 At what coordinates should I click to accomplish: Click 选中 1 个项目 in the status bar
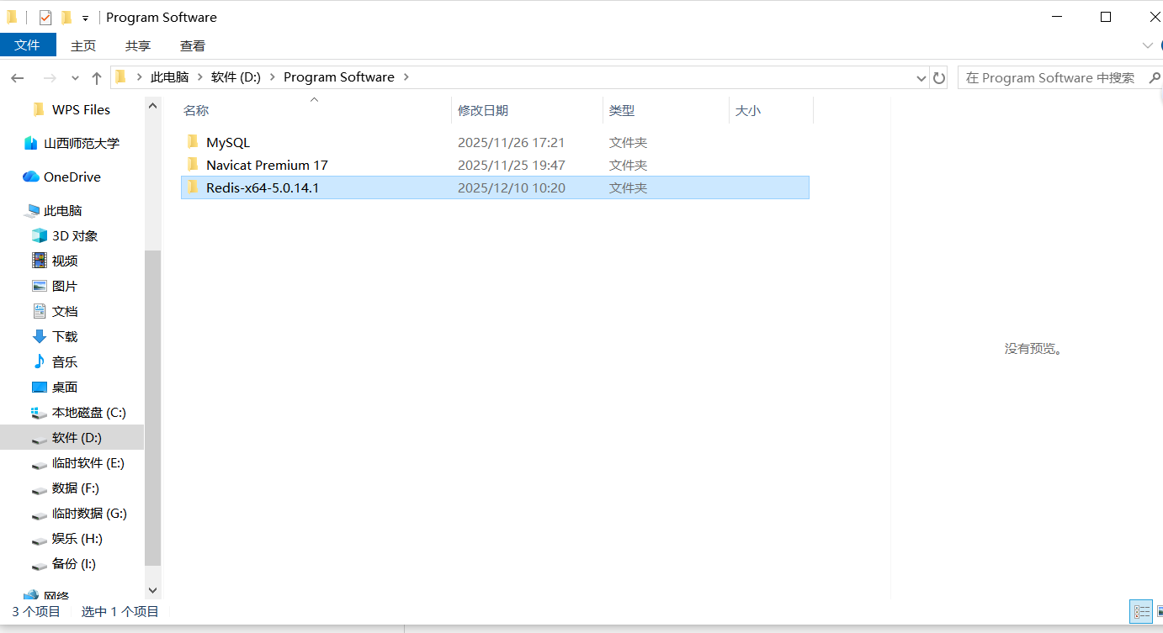point(120,612)
